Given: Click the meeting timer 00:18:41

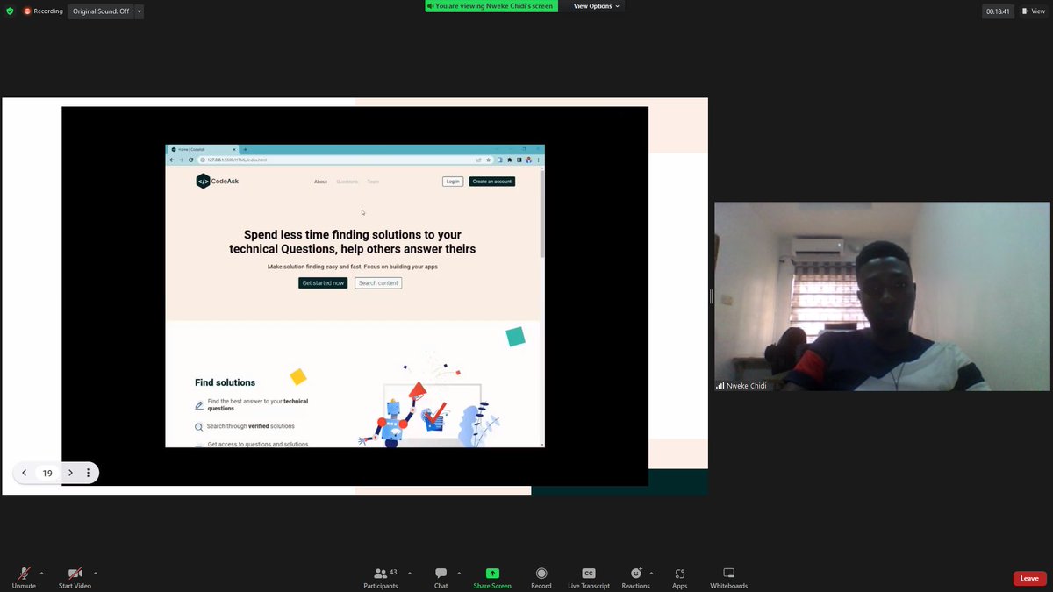Looking at the screenshot, I should coord(998,11).
